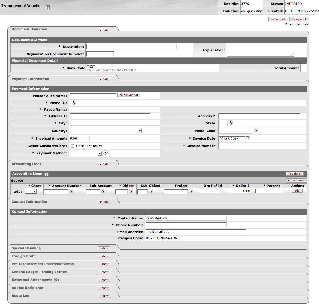Click Address 2 input field
The width and height of the screenshot is (319, 305).
(260, 116)
